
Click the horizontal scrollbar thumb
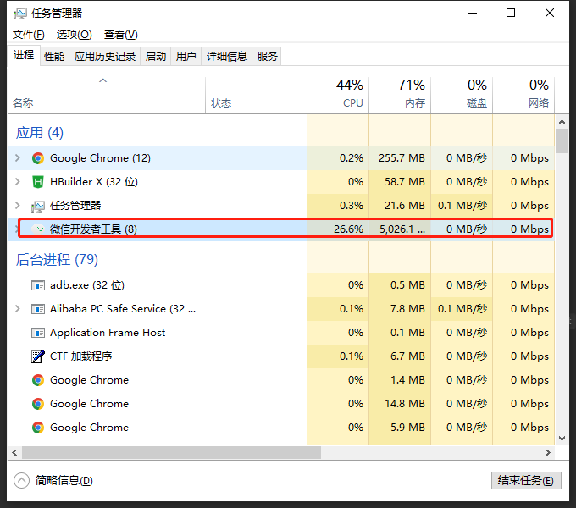point(171,452)
